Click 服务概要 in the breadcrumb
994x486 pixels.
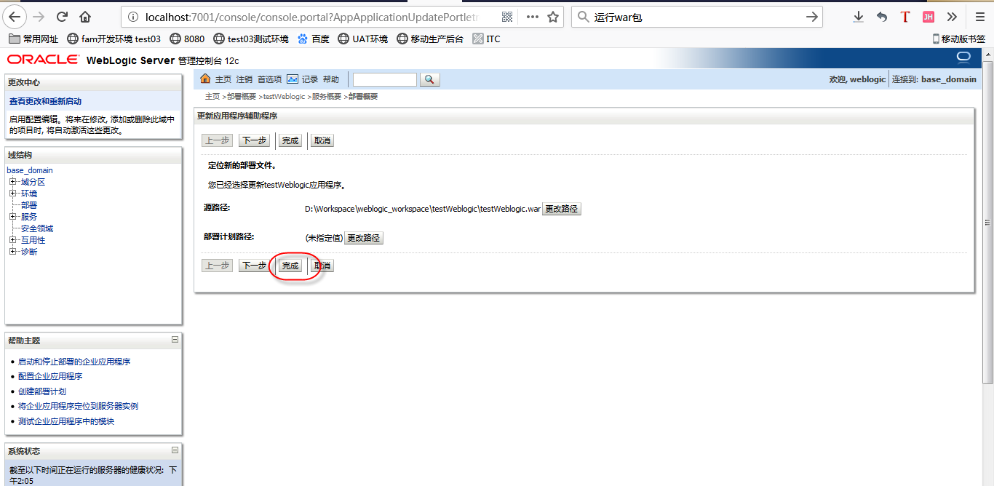coord(327,97)
